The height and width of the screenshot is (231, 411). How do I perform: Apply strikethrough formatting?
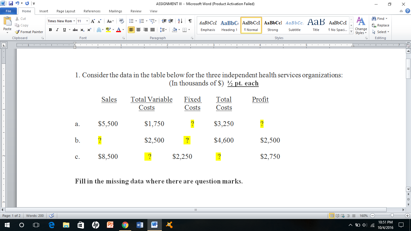[75, 30]
